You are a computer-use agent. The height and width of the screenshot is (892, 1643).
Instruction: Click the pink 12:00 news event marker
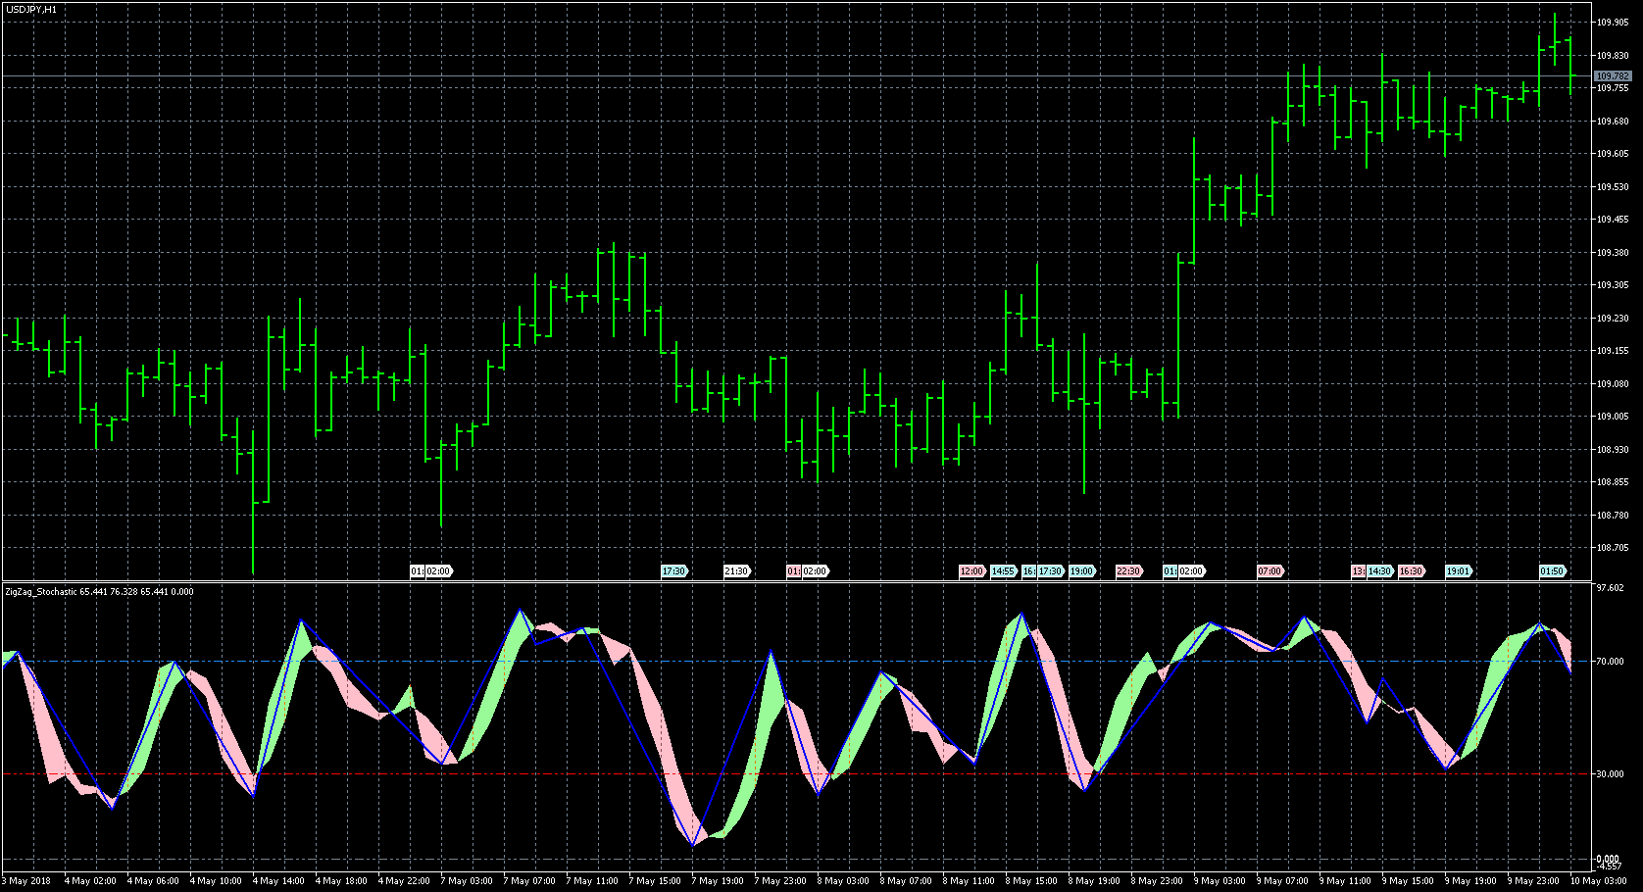pos(971,571)
